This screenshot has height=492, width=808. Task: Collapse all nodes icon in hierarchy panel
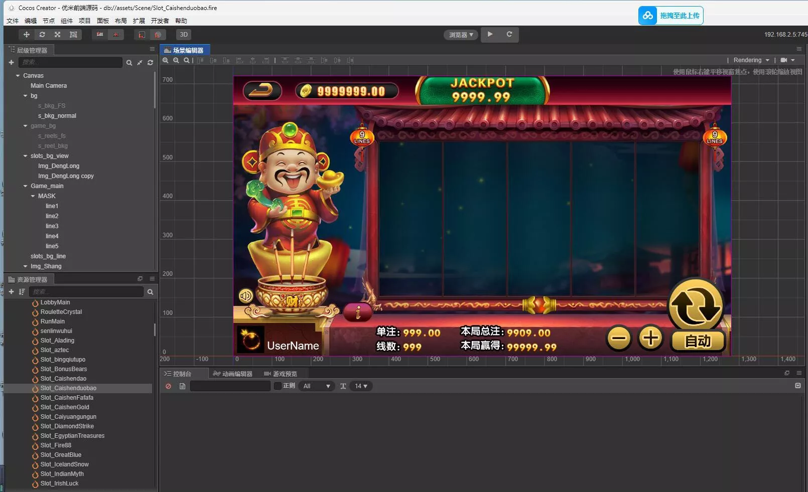click(x=140, y=63)
